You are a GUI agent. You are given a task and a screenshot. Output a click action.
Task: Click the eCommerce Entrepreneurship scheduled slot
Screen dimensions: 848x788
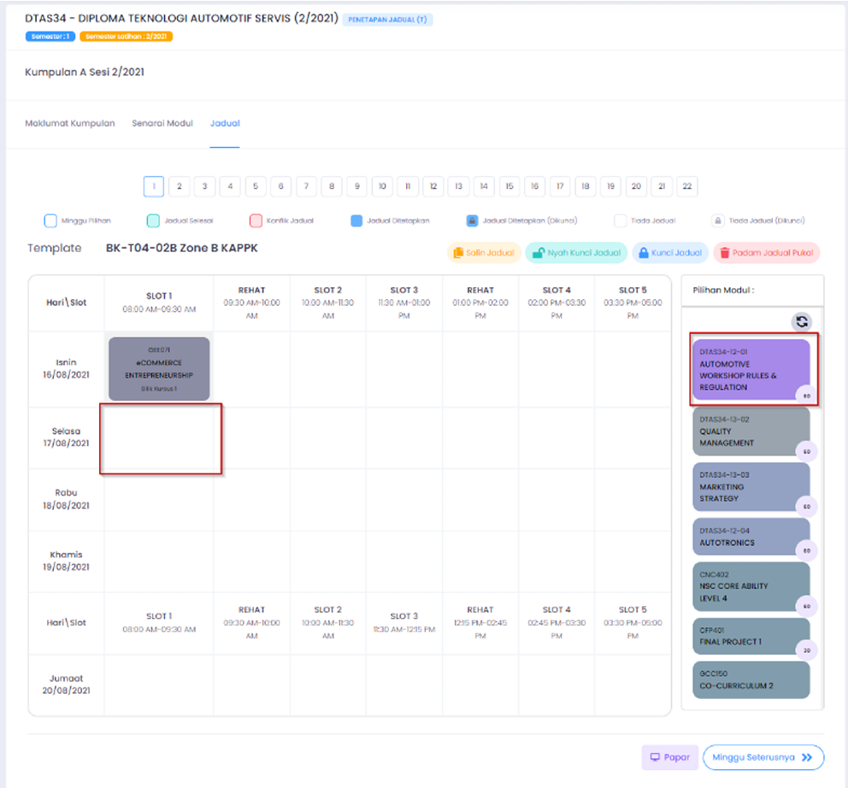point(159,368)
